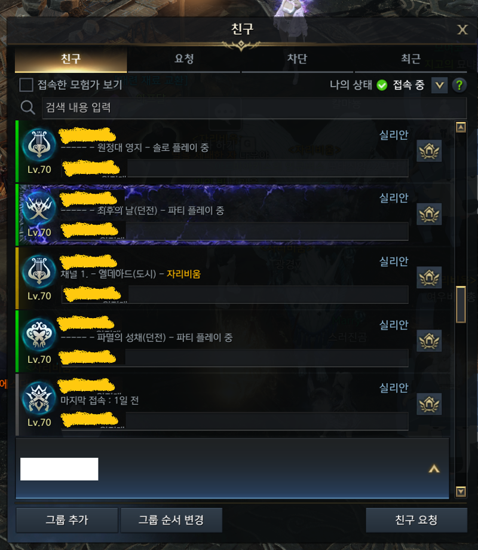Click the stronghold icon beside the 자리비움 friend
This screenshot has height=550, width=478.
pyautogui.click(x=429, y=277)
